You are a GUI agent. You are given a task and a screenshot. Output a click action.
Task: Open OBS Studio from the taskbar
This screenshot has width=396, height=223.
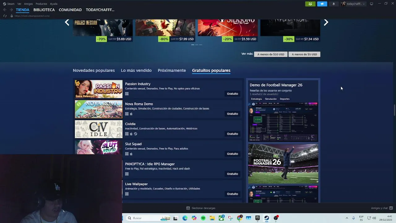click(276, 218)
